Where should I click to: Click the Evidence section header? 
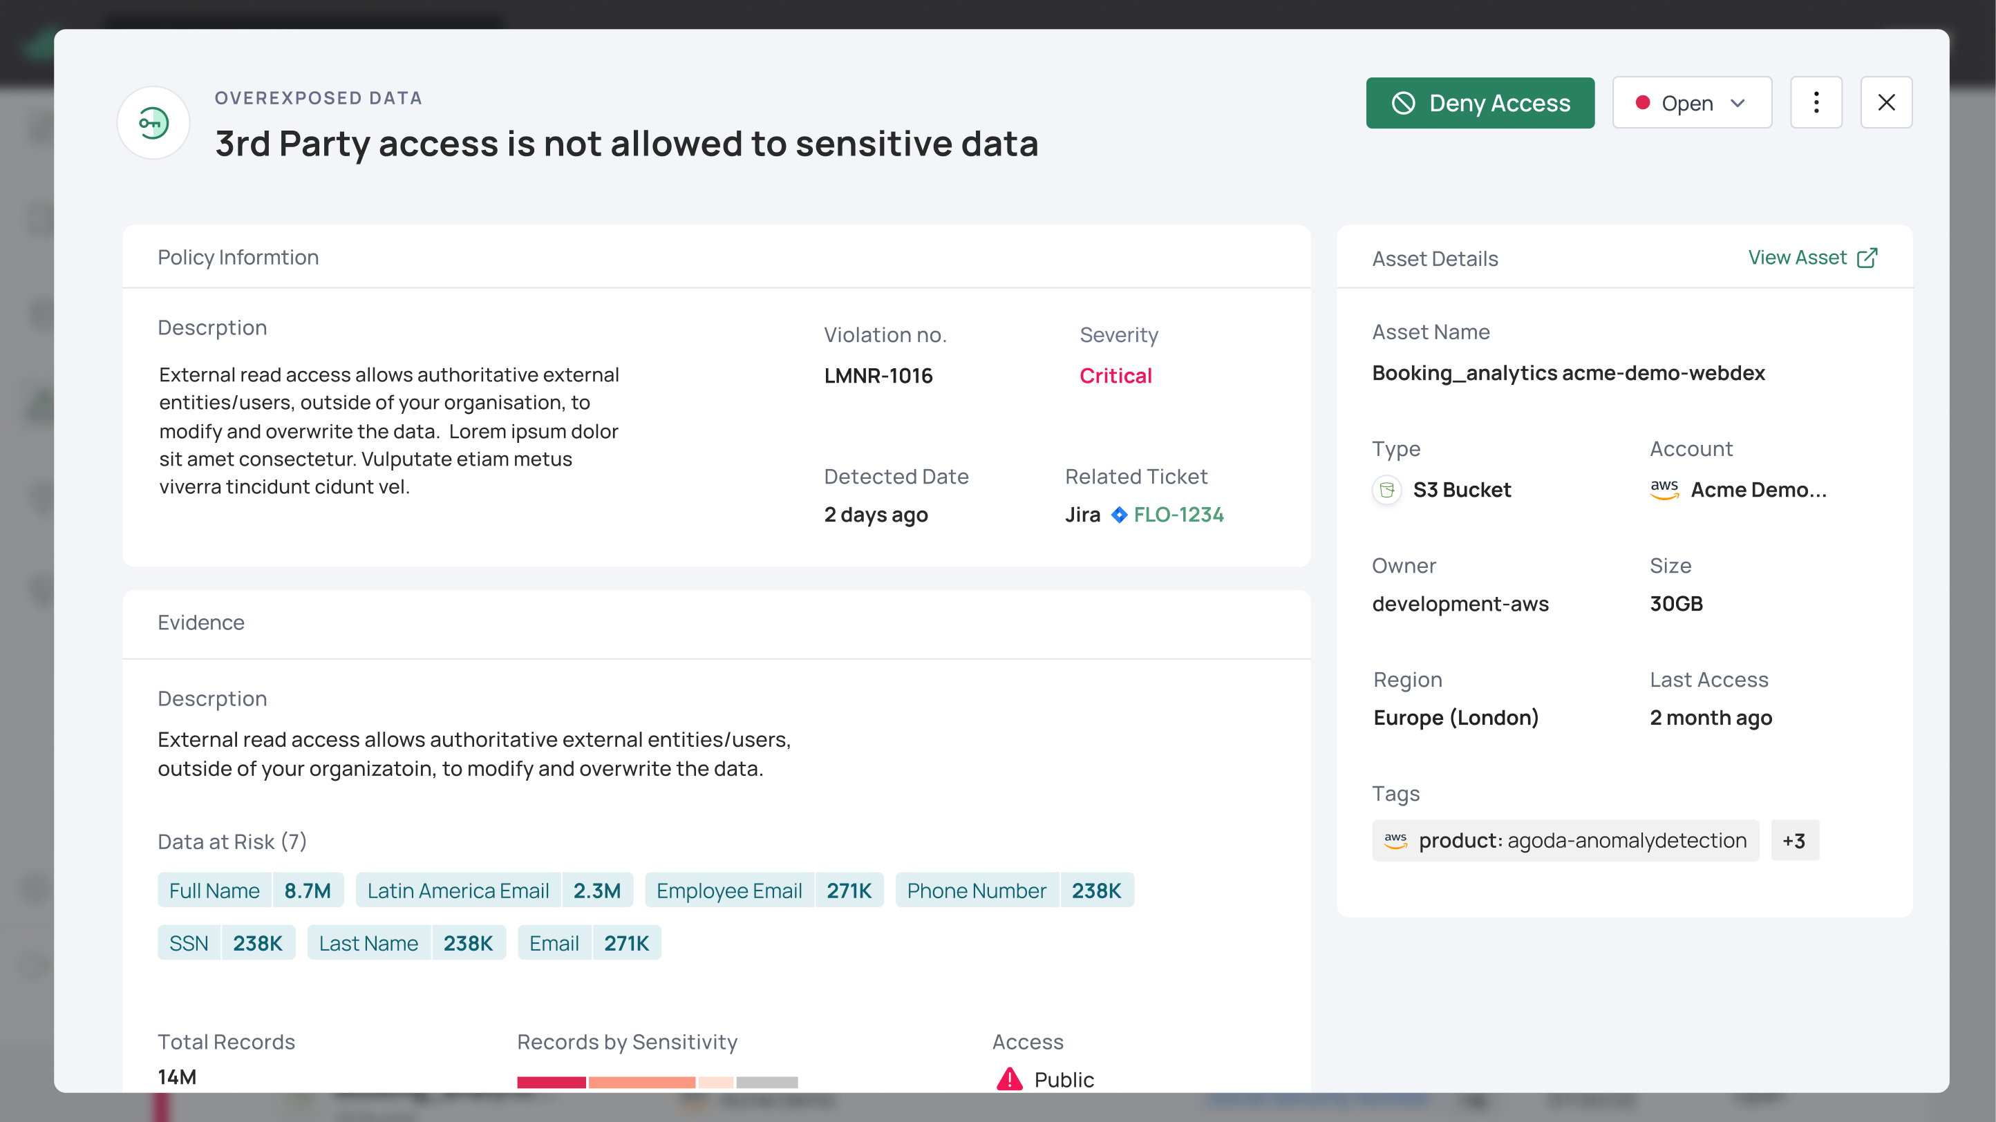coord(200,622)
